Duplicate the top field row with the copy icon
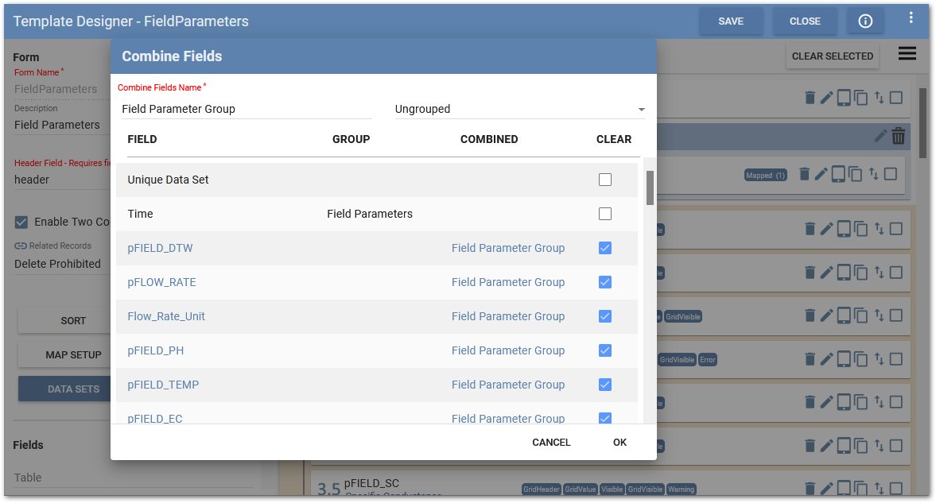This screenshot has height=503, width=936. click(860, 98)
